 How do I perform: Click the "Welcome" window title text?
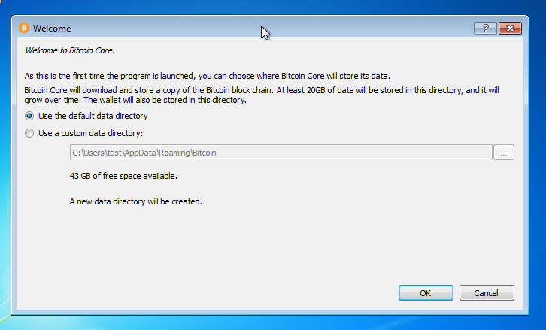point(52,29)
